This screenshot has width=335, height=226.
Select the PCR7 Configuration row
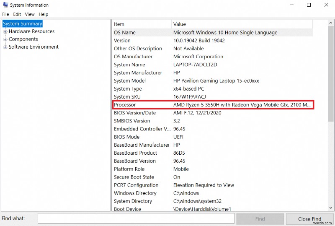213,185
